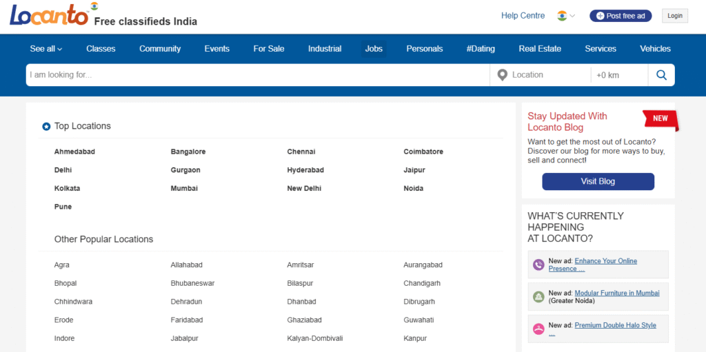Select Pune location
The width and height of the screenshot is (706, 352).
[x=63, y=207]
